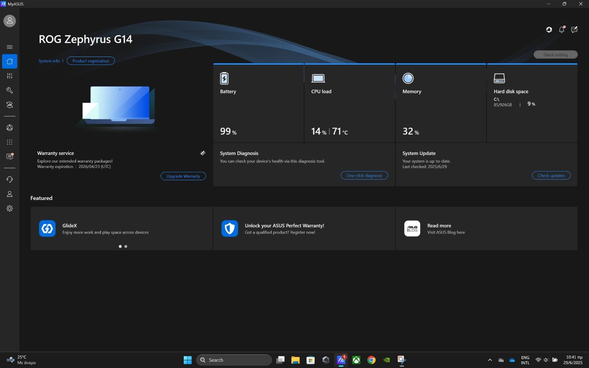Viewport: 589px width, 368px height.
Task: Open Task View from taskbar
Action: tap(280, 360)
